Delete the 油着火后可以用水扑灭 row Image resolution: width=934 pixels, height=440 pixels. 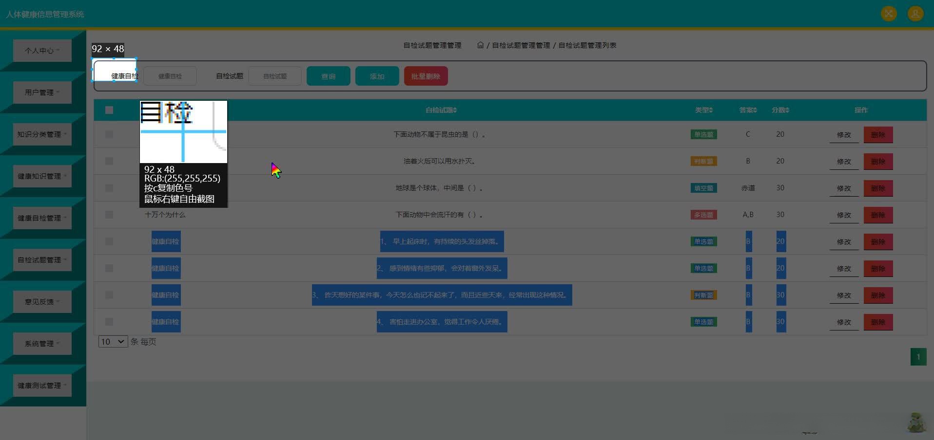pos(878,162)
